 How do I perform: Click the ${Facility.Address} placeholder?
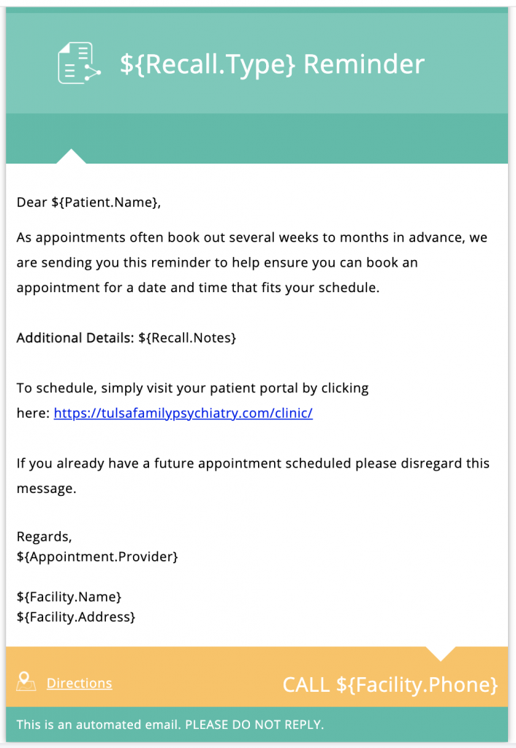[76, 617]
